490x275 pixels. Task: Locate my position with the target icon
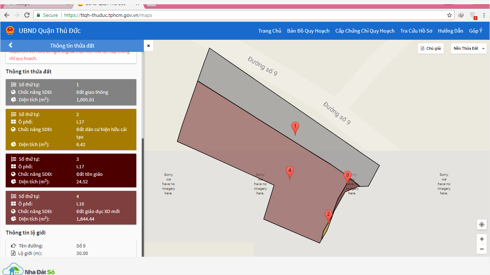[482, 225]
